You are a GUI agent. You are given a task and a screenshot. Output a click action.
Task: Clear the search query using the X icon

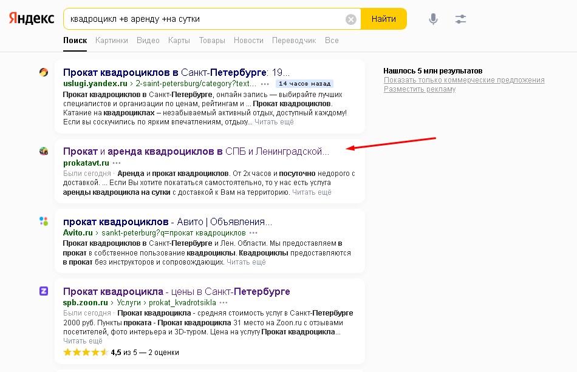tap(350, 18)
